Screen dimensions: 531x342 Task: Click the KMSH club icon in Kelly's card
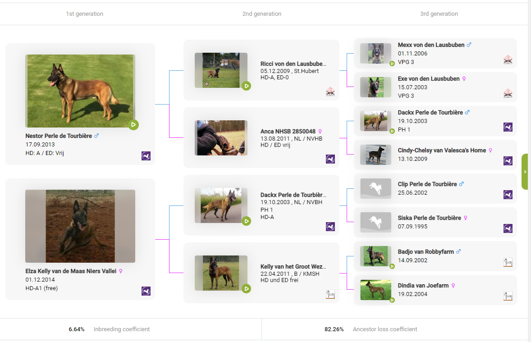(x=330, y=294)
